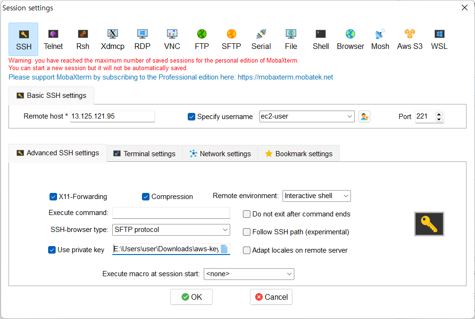
Task: Select the SSH session type
Action: pyautogui.click(x=24, y=39)
